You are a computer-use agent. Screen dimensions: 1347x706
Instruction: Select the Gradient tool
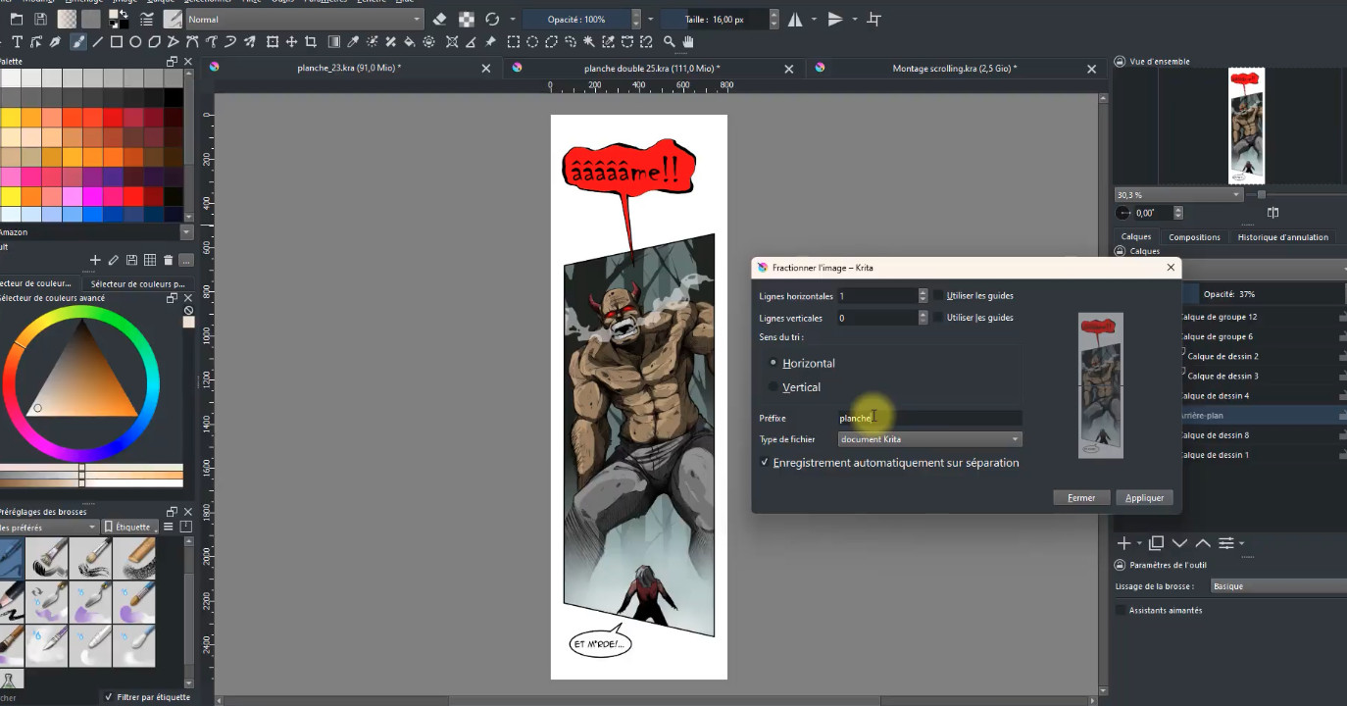click(334, 42)
